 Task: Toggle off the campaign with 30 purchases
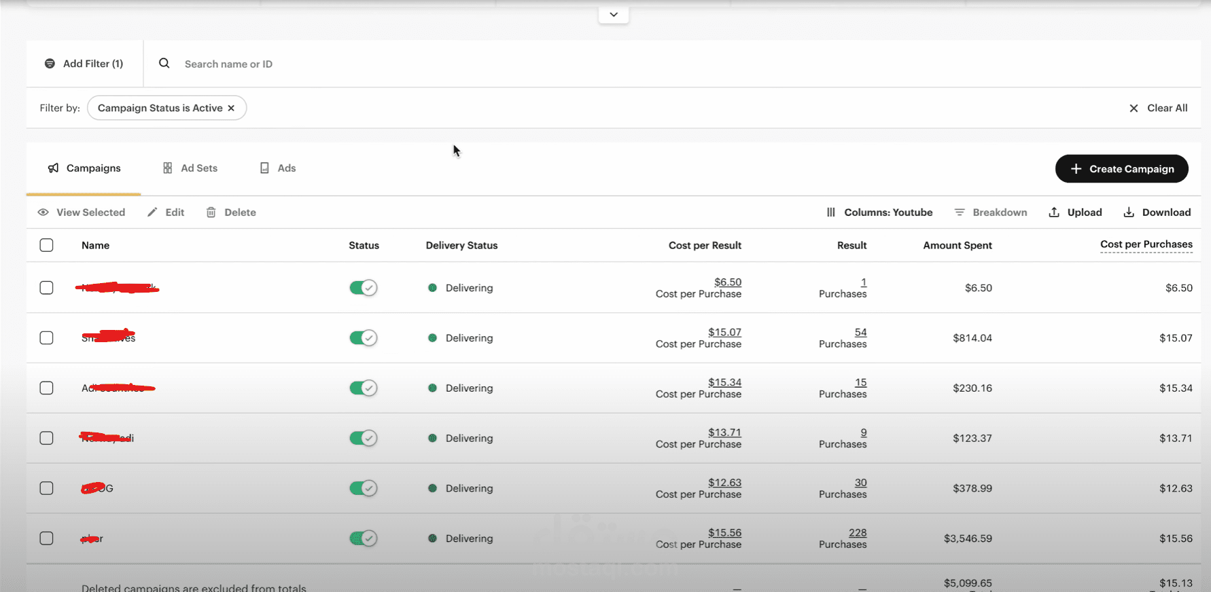coord(364,488)
